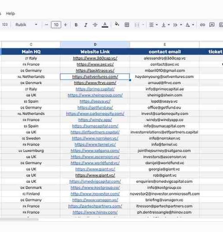Select the contact@axc.vc cell

point(165,64)
